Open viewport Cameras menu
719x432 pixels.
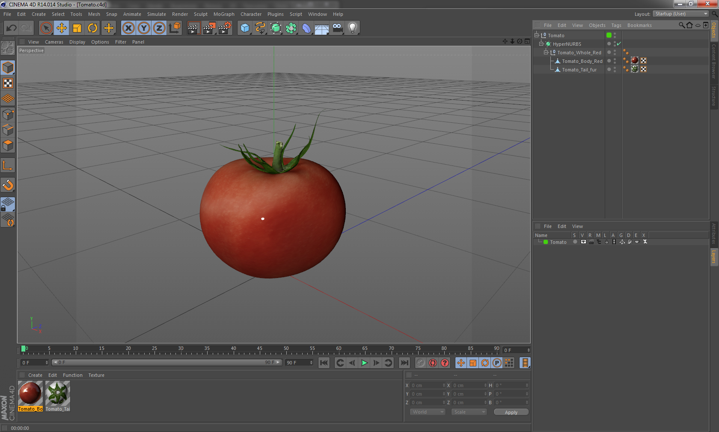point(54,42)
